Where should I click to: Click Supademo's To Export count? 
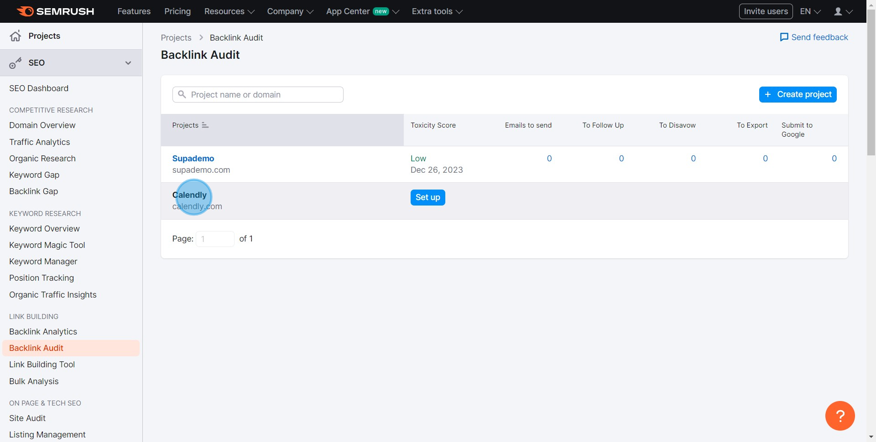(766, 159)
